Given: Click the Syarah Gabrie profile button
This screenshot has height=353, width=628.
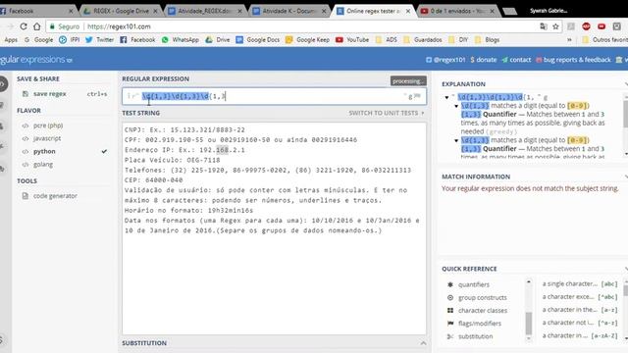Looking at the screenshot, I should click(x=549, y=11).
